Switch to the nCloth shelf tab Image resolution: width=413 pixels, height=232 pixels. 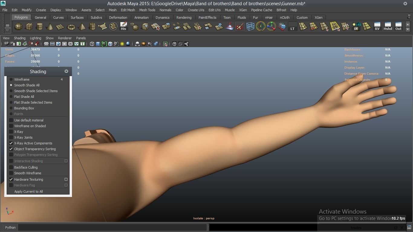(x=285, y=18)
